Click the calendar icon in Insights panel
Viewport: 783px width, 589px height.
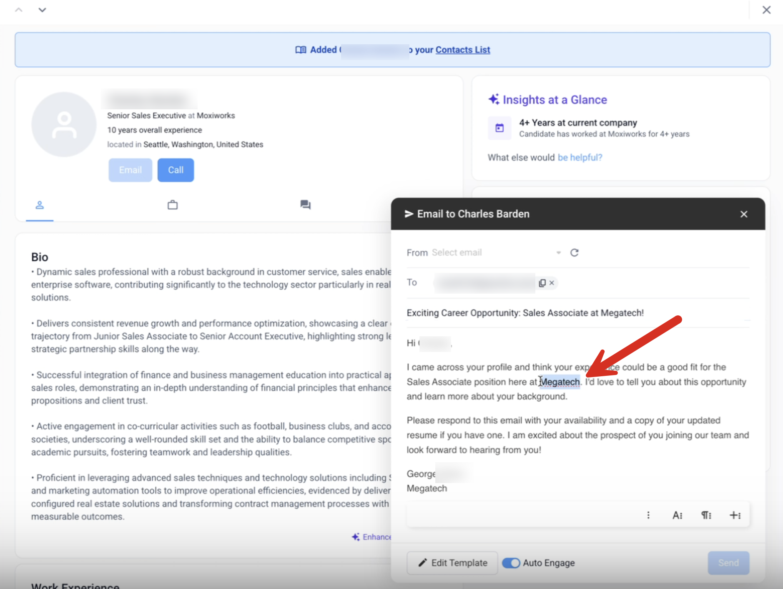tap(499, 128)
